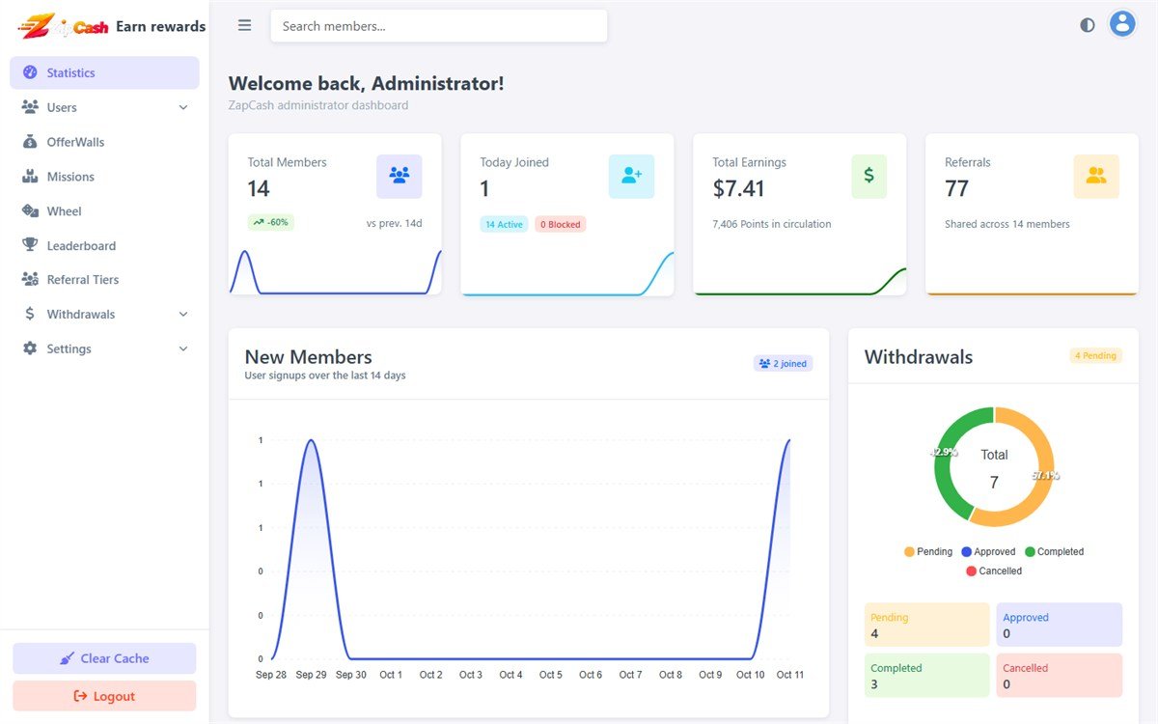1158x724 pixels.
Task: Click the 14 Active badge
Action: coord(504,224)
